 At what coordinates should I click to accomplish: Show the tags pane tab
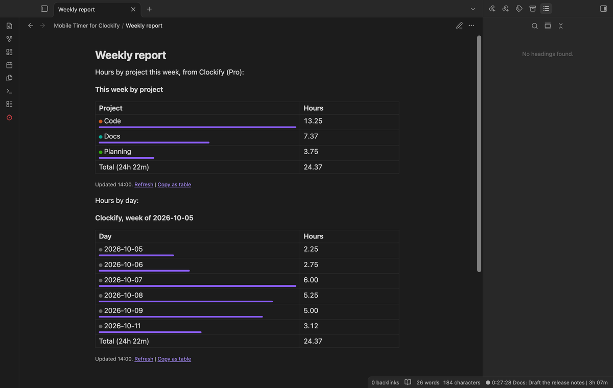519,9
